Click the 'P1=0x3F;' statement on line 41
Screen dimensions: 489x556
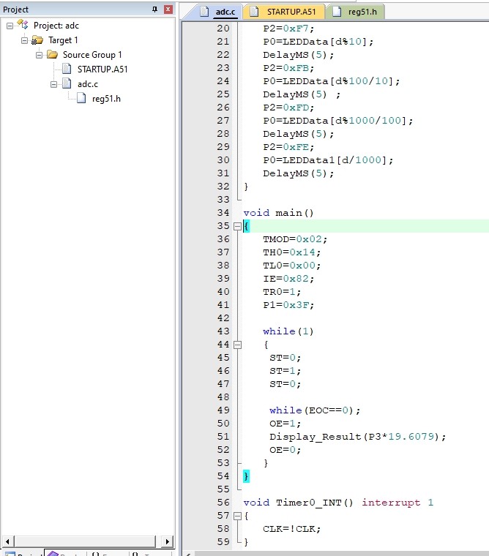click(288, 305)
